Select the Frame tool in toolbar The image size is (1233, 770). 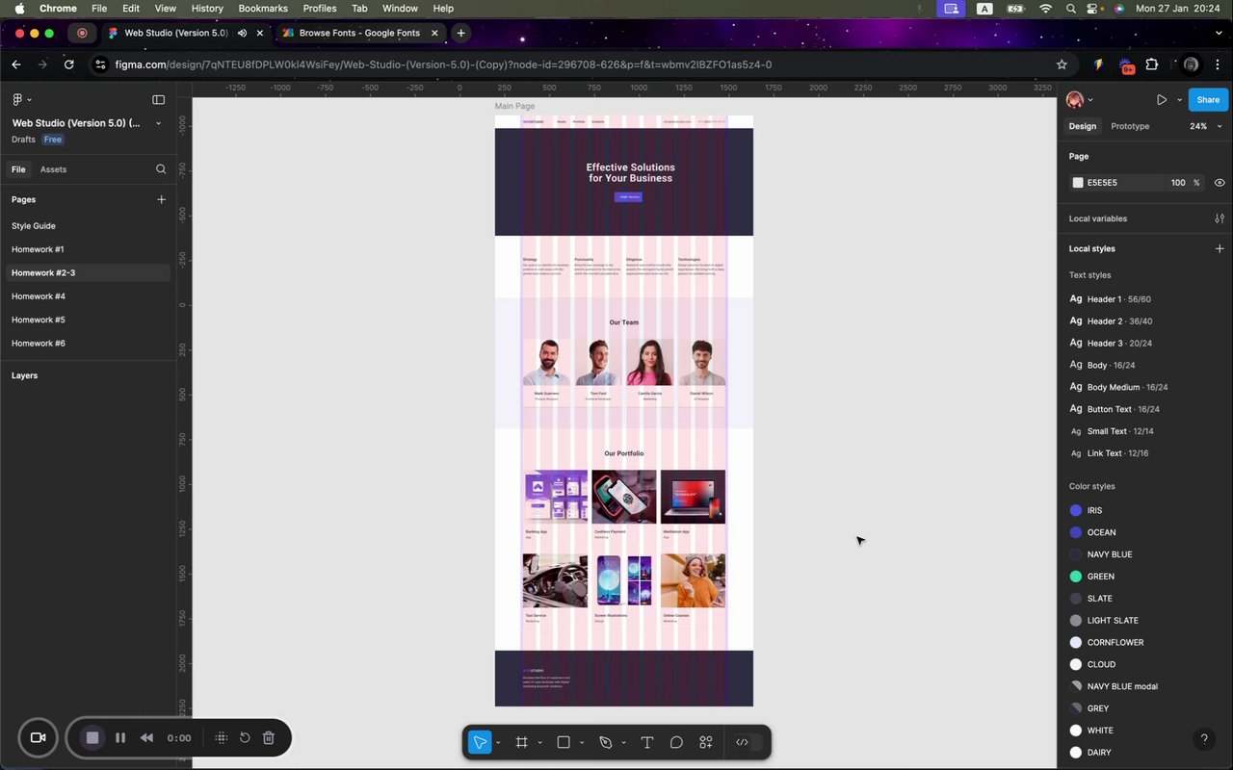[522, 742]
